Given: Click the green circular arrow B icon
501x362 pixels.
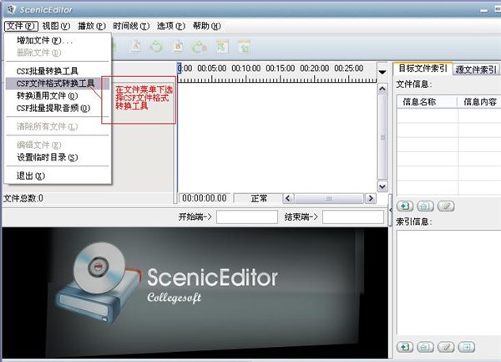Looking at the screenshot, I should [199, 47].
